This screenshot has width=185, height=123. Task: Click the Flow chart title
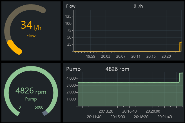71,6
